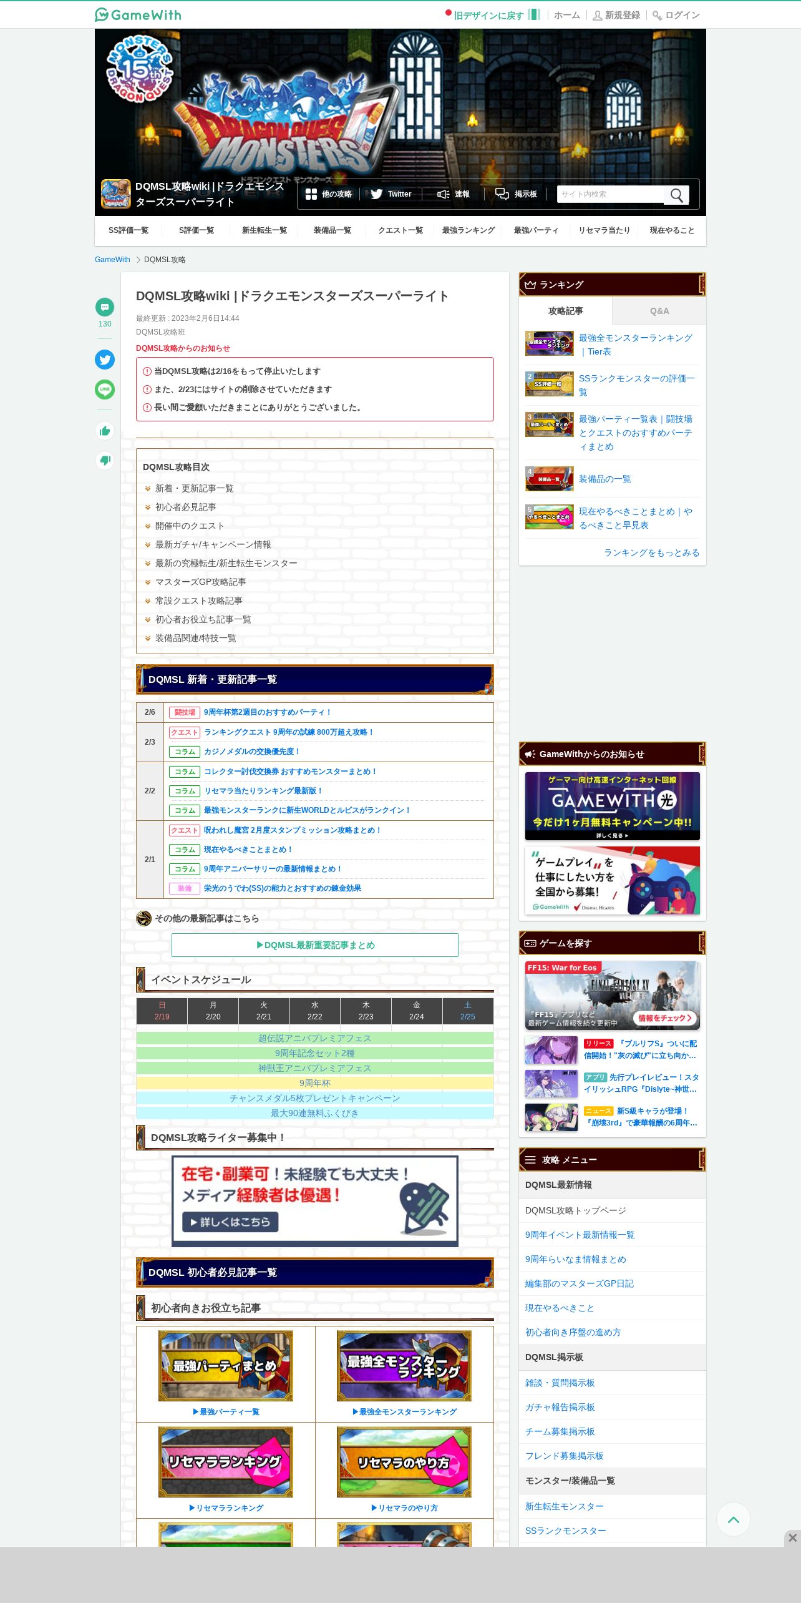Click the thumbs down icon
801x1603 pixels.
coord(105,461)
